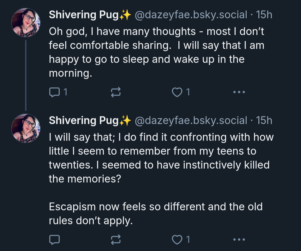Open more options on second post

[x=239, y=240]
